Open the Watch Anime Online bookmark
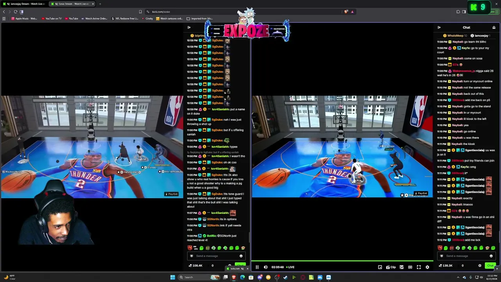 [94, 18]
